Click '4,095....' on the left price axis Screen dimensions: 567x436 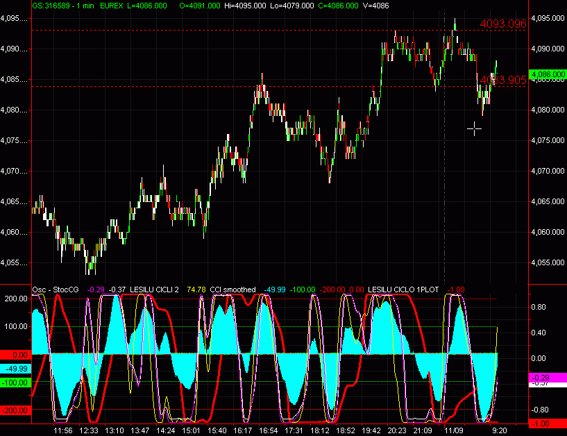coord(14,19)
